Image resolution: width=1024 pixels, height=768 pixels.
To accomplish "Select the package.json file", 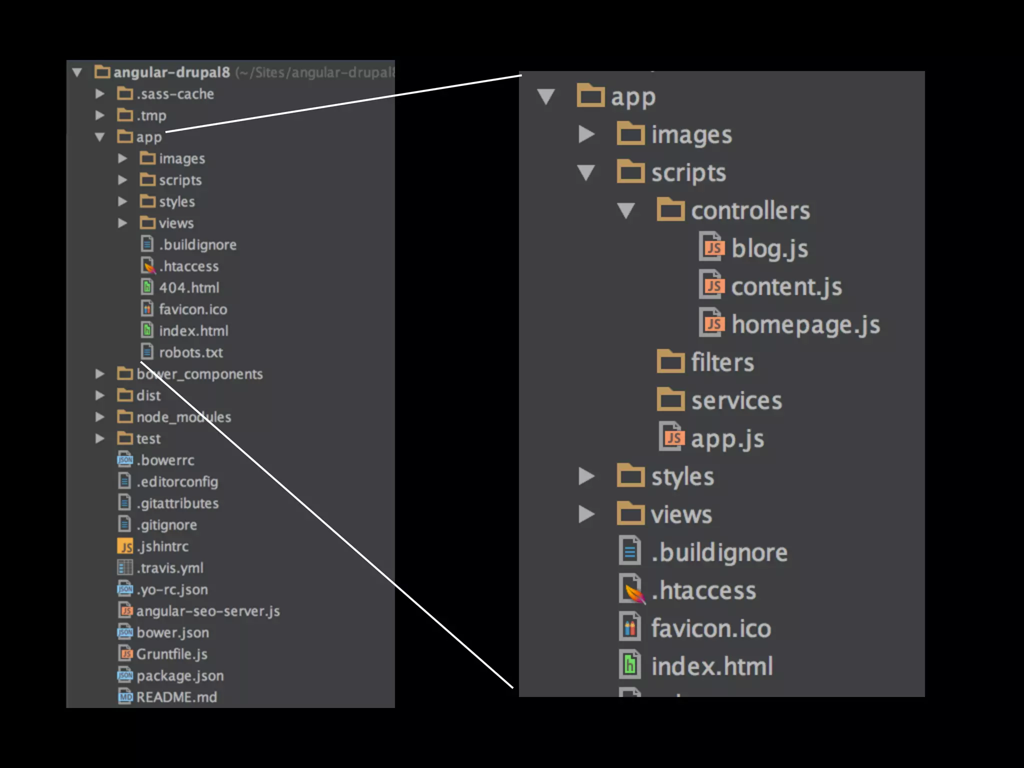I will pyautogui.click(x=179, y=675).
